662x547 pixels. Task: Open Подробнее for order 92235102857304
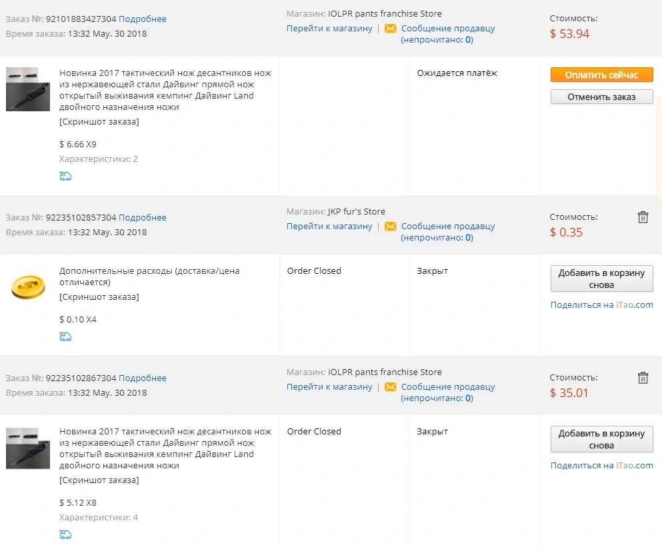(142, 217)
